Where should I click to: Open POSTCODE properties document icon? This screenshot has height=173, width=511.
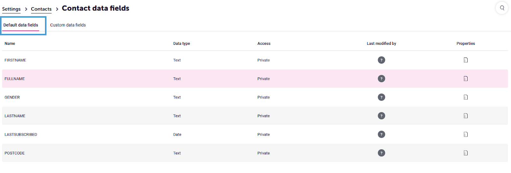pos(466,153)
